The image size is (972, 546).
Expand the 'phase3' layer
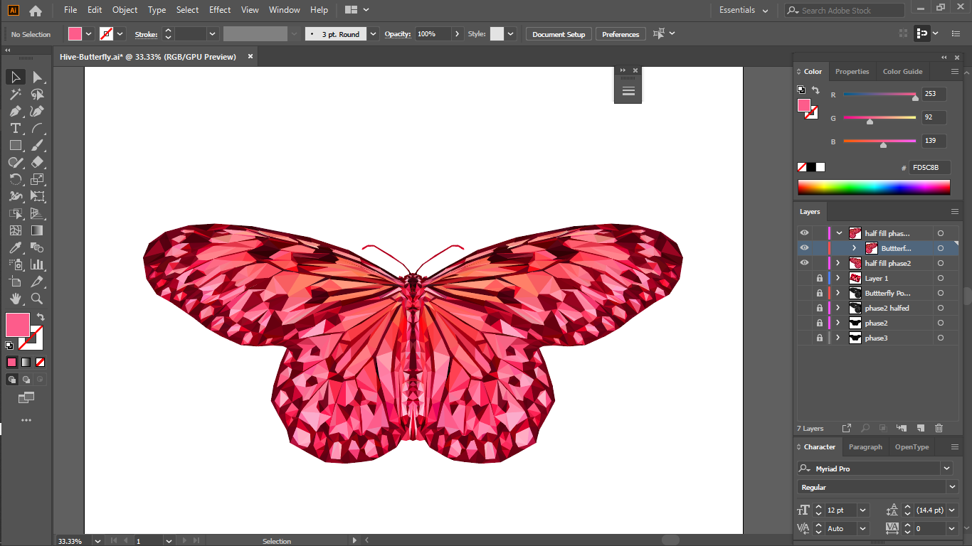point(838,338)
